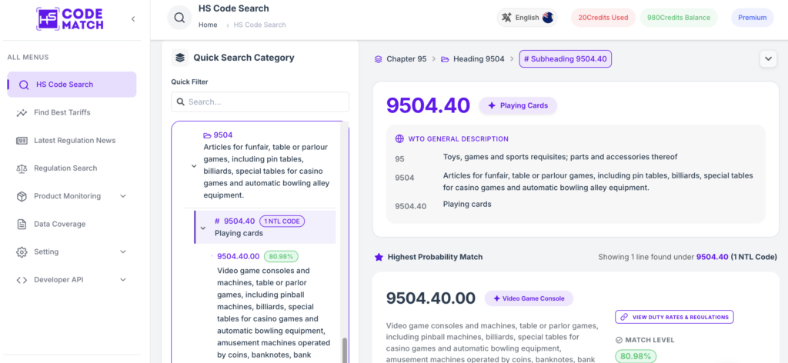This screenshot has height=363, width=788.
Task: Click the 20 Credits Used badge
Action: [x=603, y=18]
